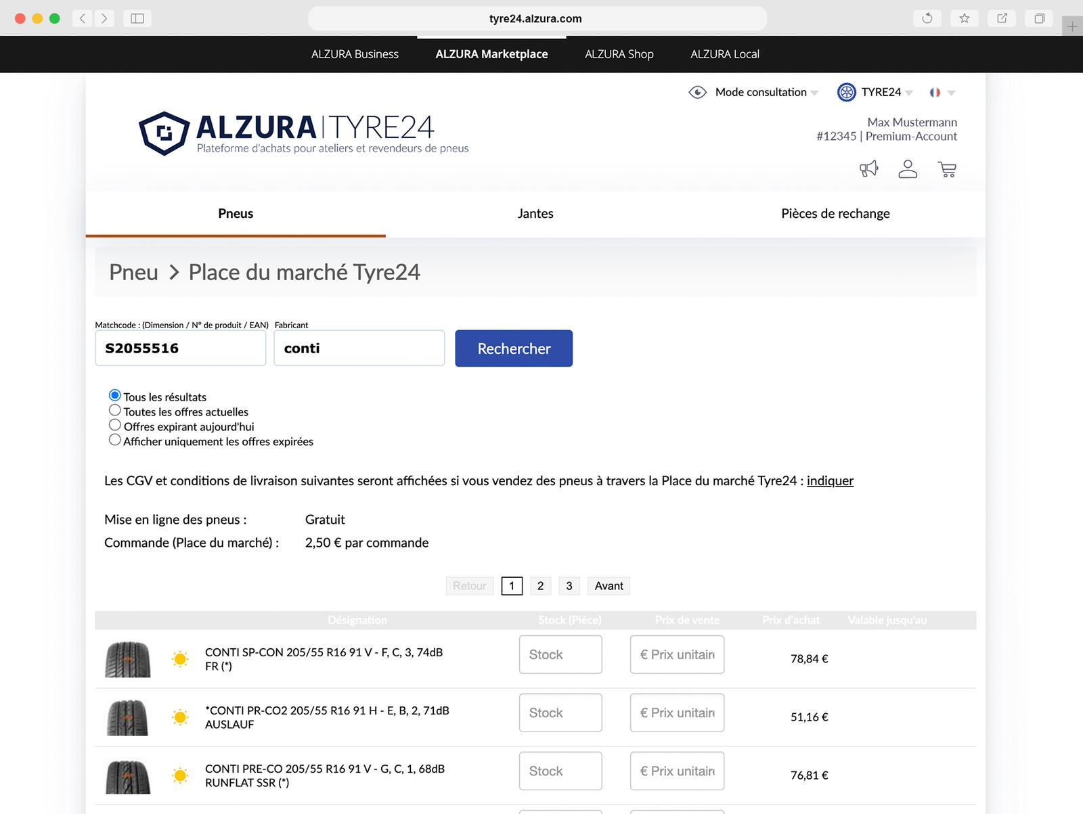Image resolution: width=1083 pixels, height=814 pixels.
Task: Toggle the browser sidebar icon
Action: [x=137, y=18]
